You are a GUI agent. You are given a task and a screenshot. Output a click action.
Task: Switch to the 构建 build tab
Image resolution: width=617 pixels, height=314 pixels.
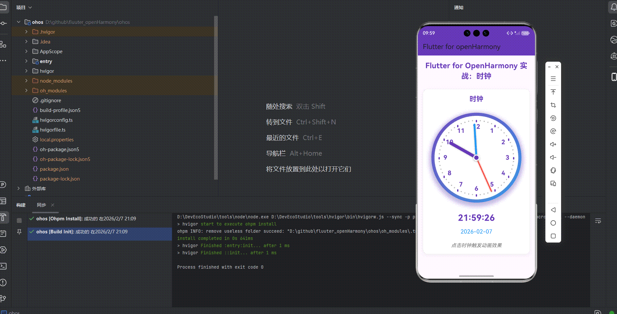(21, 205)
